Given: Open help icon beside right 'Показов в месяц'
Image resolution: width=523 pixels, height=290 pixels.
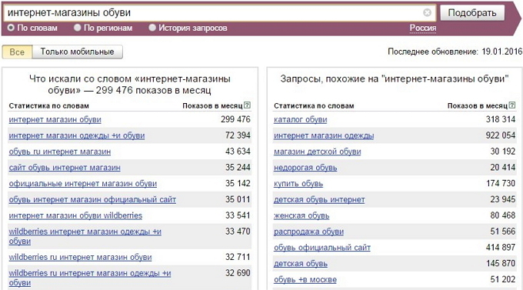Looking at the screenshot, I should (512, 105).
